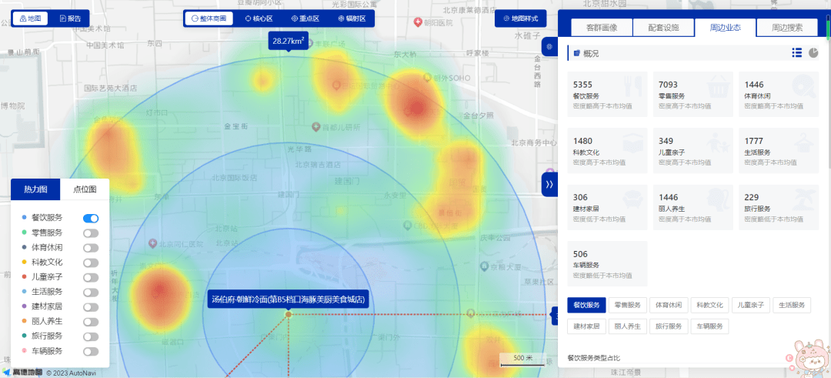Enable the 科教文化 heatmap toggle
831x378 pixels.
click(x=91, y=263)
